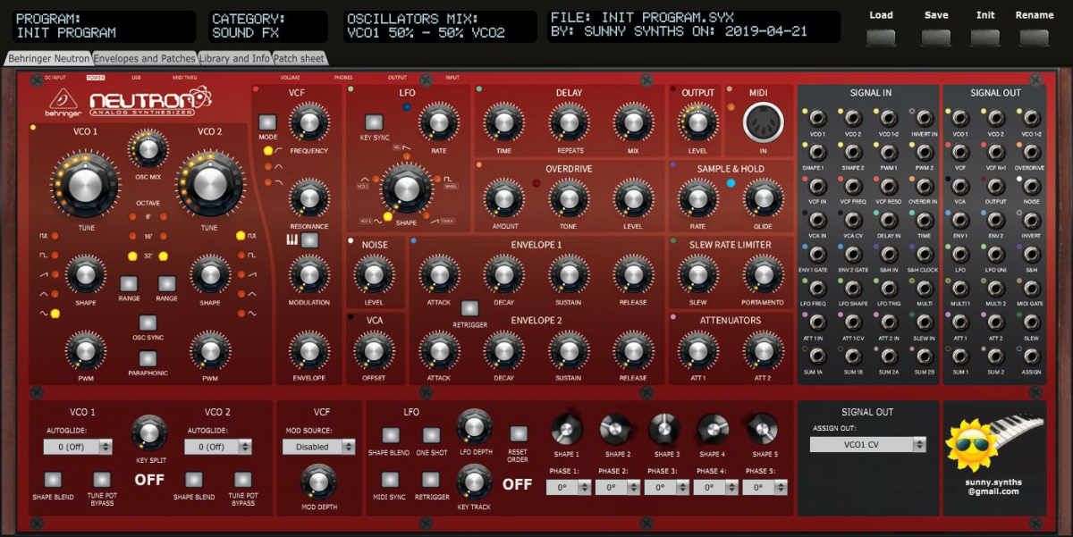The height and width of the screenshot is (537, 1073).
Task: Toggle the LFO MIDI SYNC button
Action: (391, 480)
